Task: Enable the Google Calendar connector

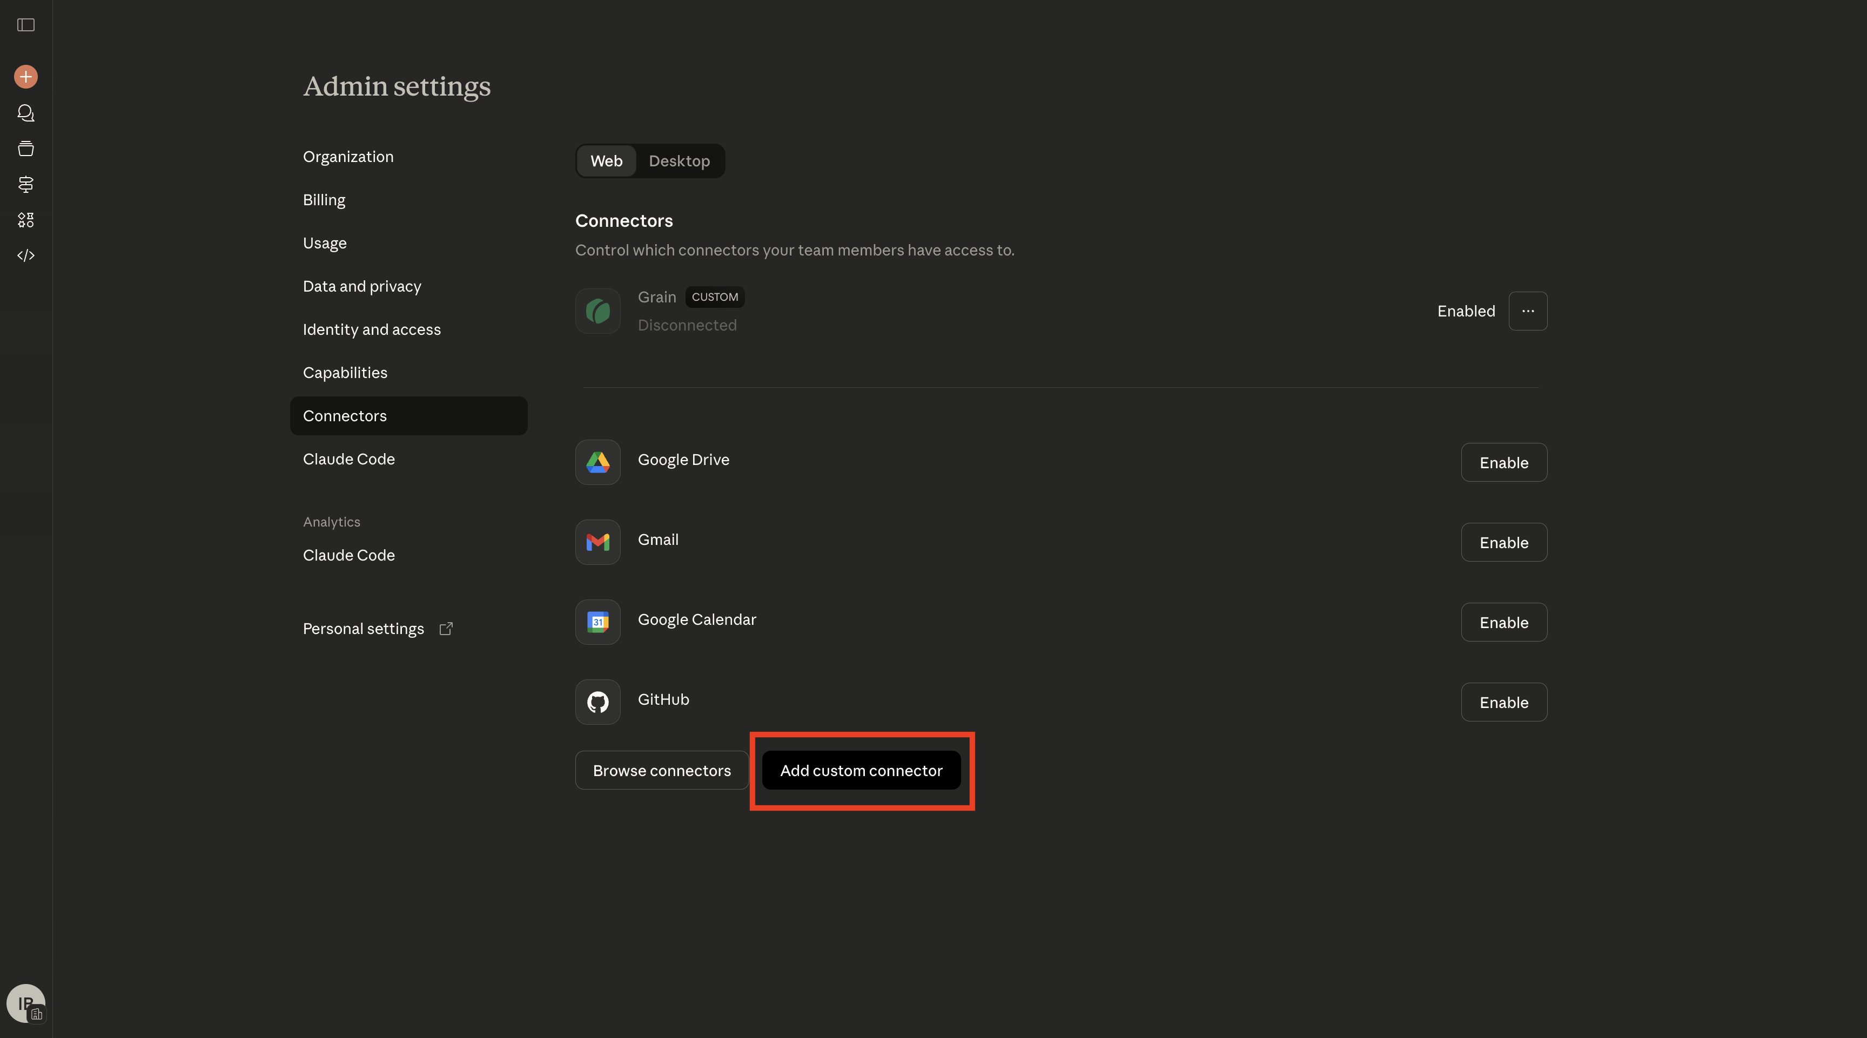Action: (1503, 622)
